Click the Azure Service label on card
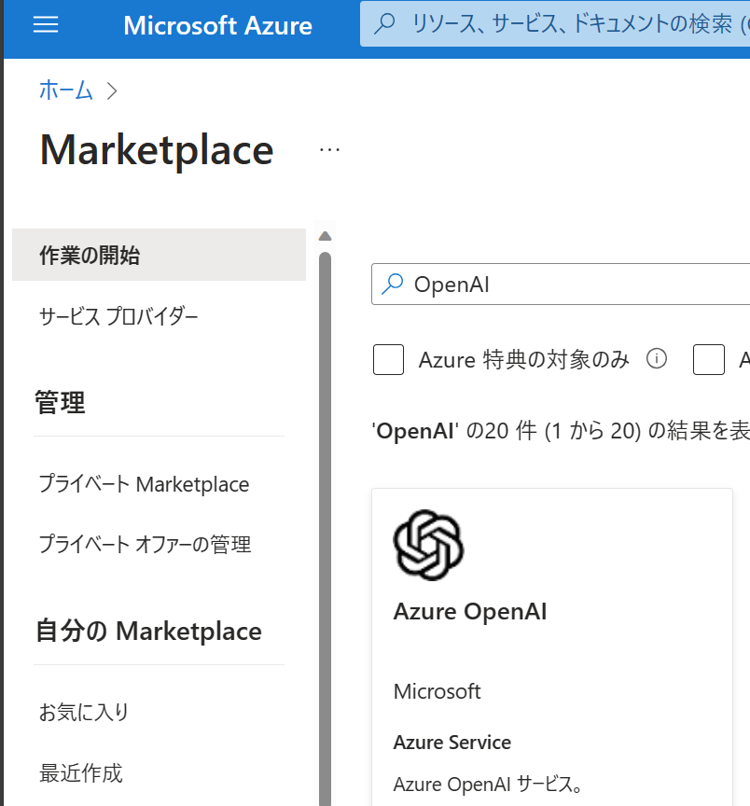 coord(452,743)
